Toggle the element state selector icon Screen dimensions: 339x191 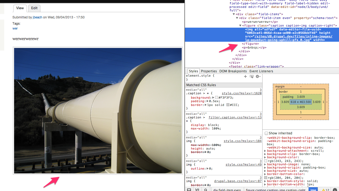point(252,77)
